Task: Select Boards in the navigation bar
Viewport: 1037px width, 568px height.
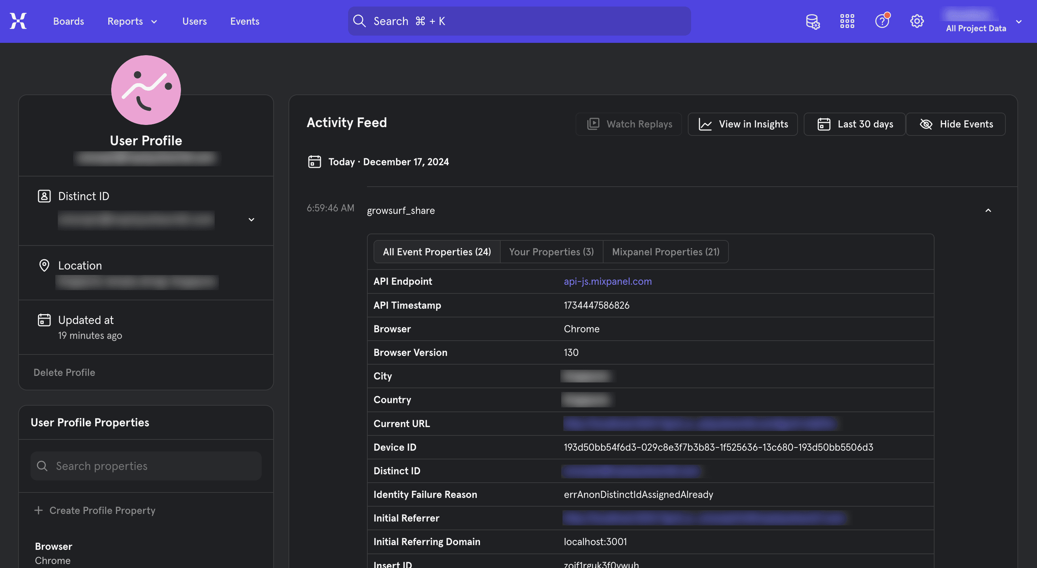Action: [68, 21]
